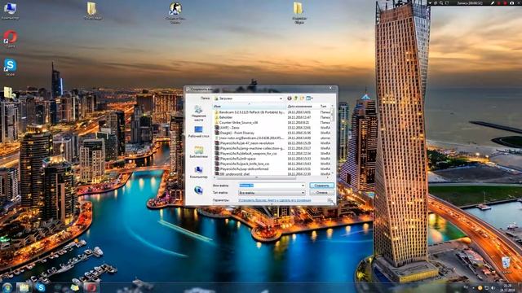This screenshot has width=522, height=293.
Task: Click the Yandex browser install link in Parameters row
Action: coord(275,200)
